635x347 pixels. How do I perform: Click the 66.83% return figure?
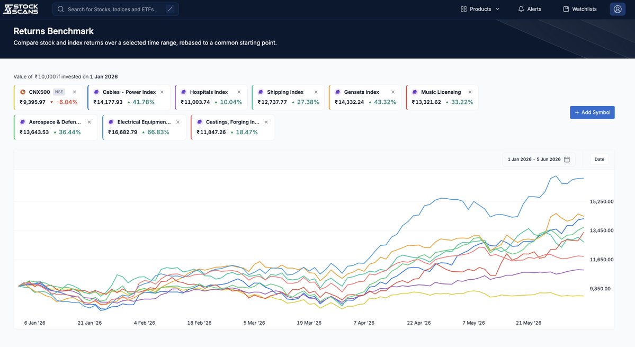[x=158, y=132]
